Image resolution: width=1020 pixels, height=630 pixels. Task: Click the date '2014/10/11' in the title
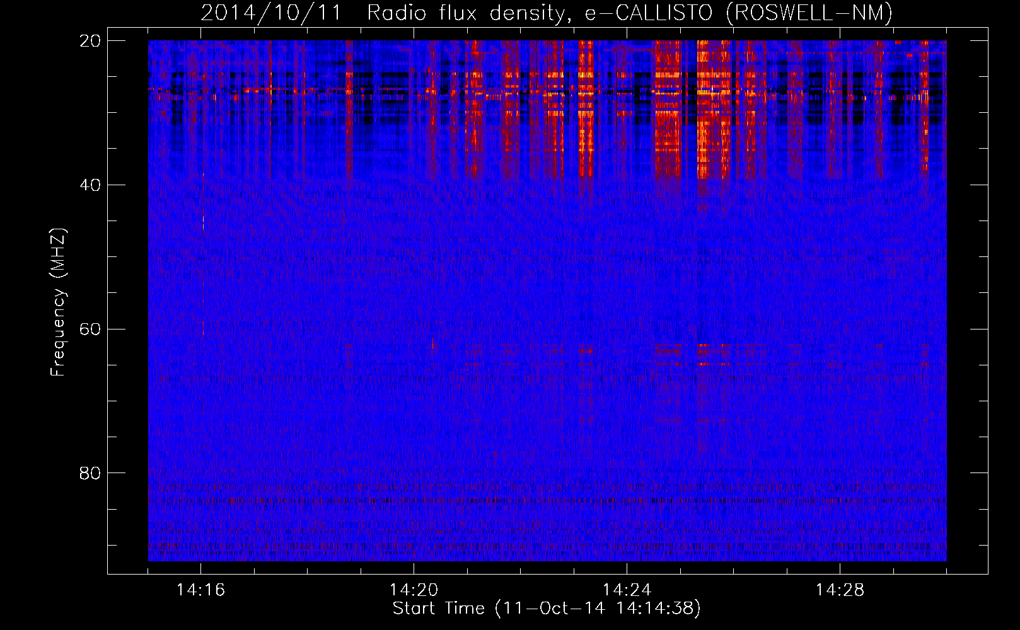tap(271, 13)
